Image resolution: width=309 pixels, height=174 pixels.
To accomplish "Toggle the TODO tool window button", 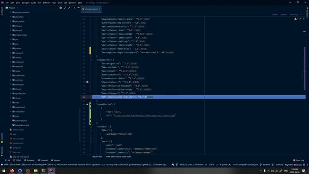I will 17,160.
